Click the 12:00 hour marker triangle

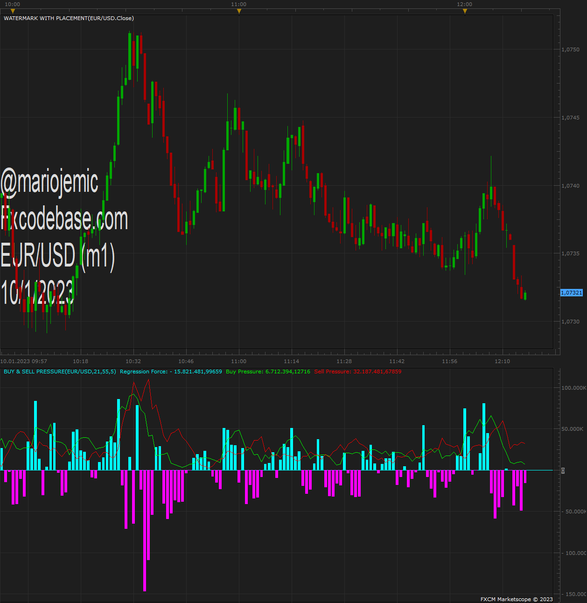465,11
